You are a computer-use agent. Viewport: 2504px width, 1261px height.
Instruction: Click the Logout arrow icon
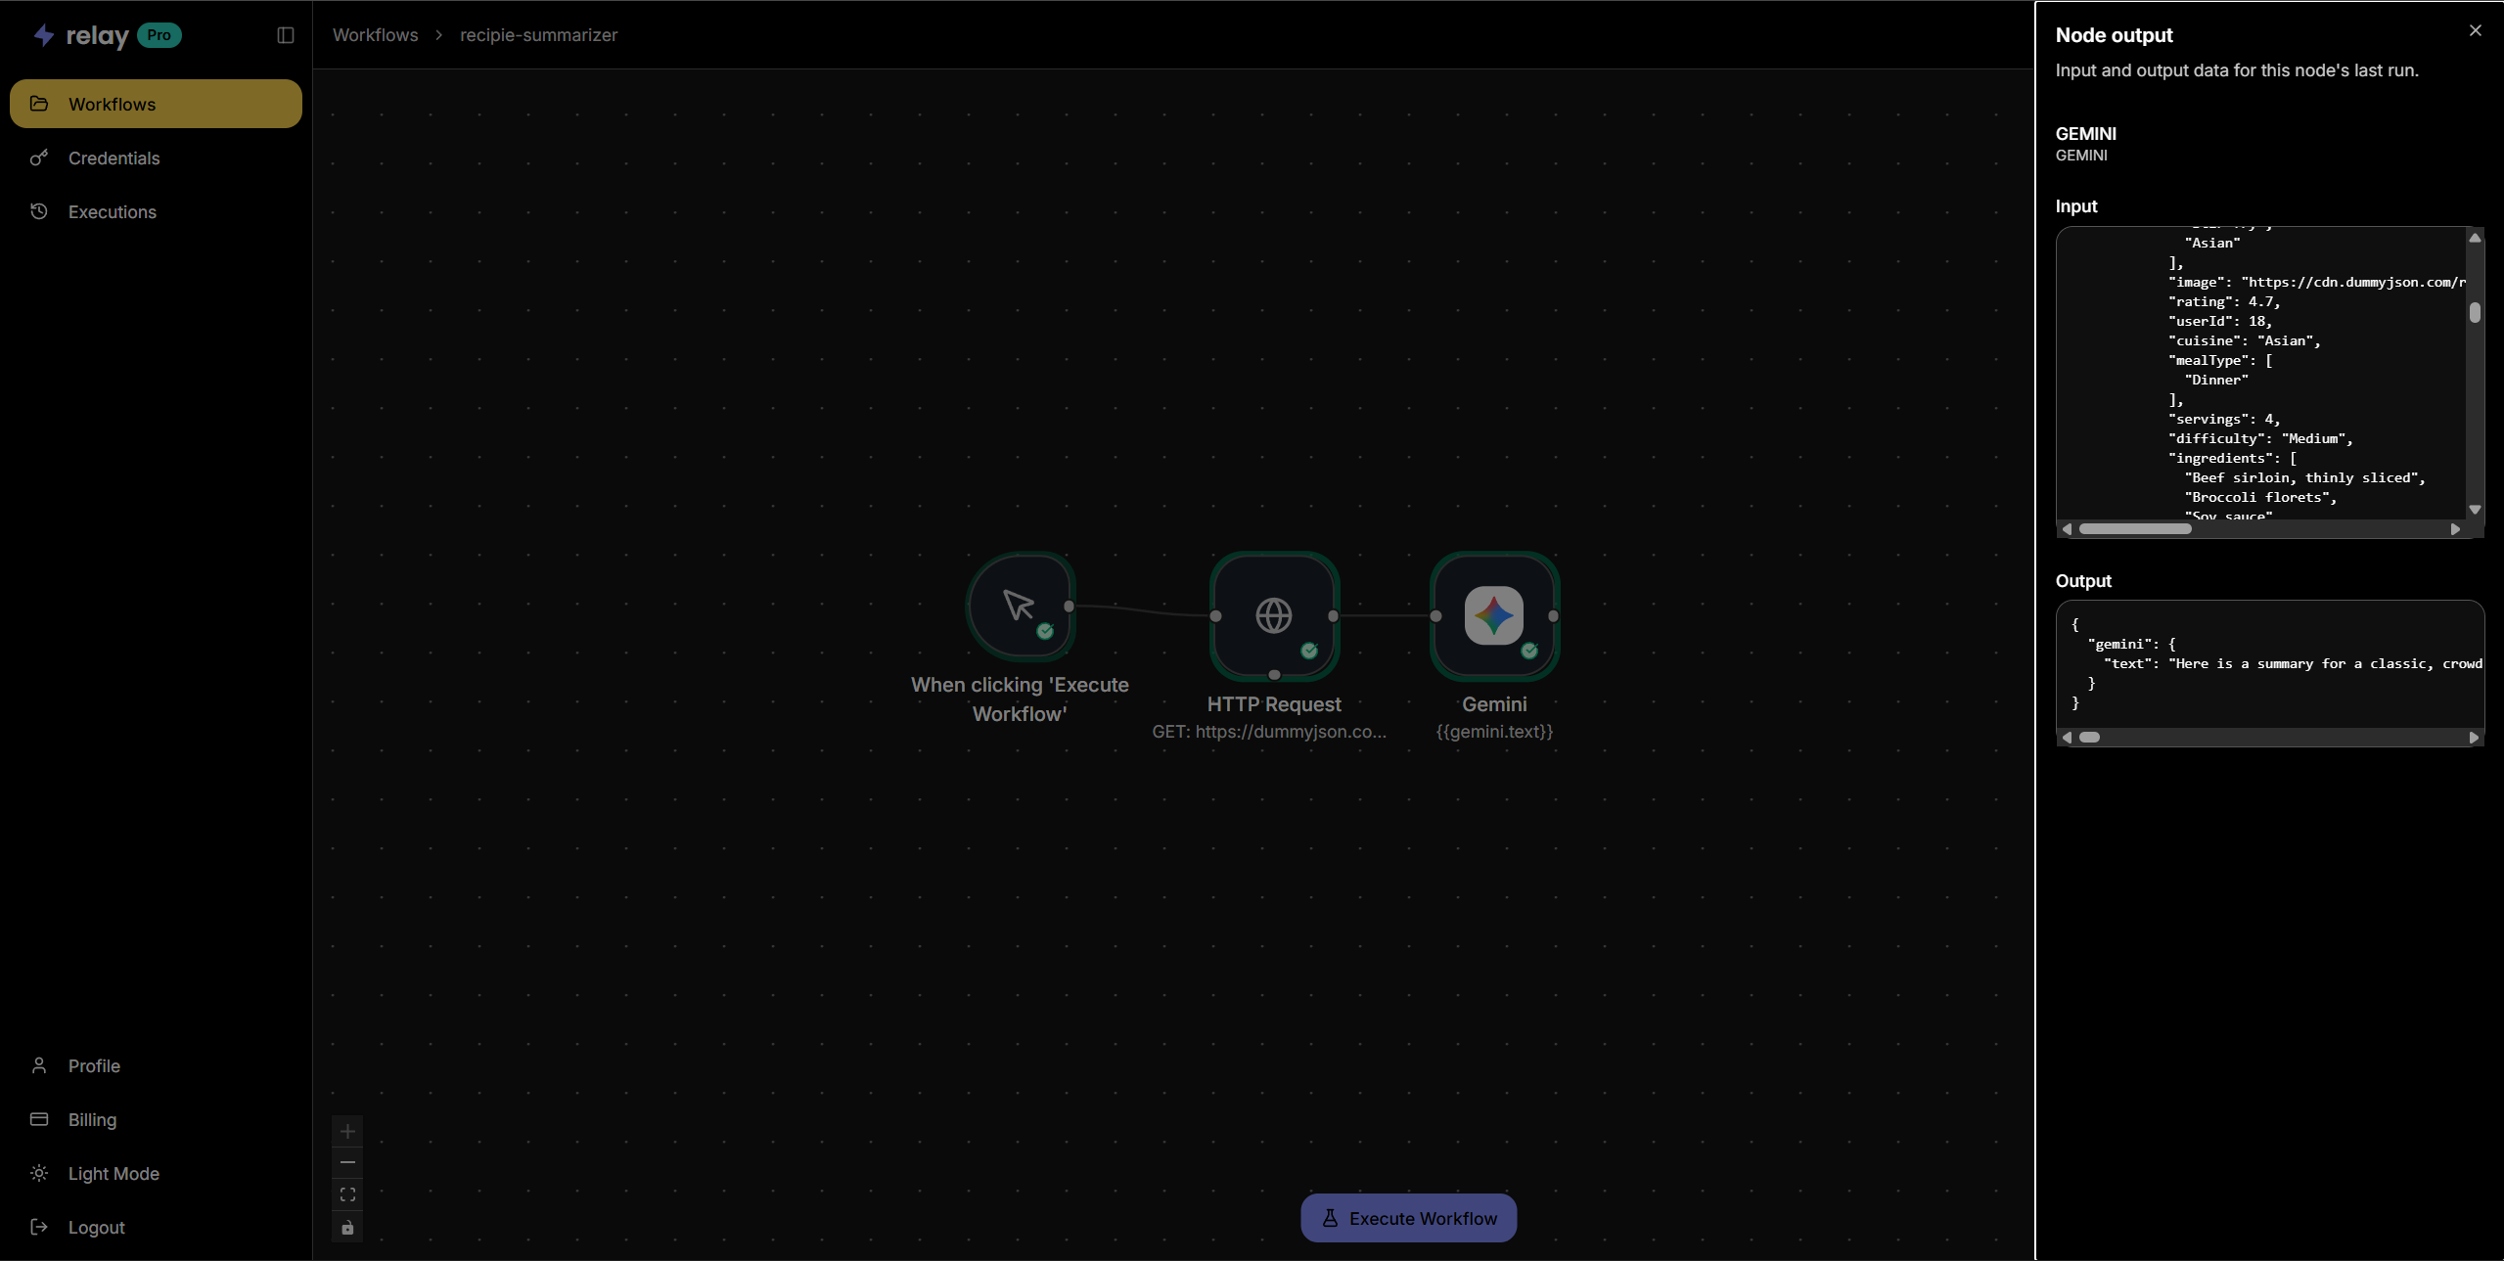pyautogui.click(x=39, y=1227)
